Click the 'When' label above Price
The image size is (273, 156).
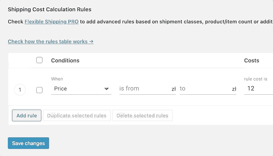(x=57, y=79)
